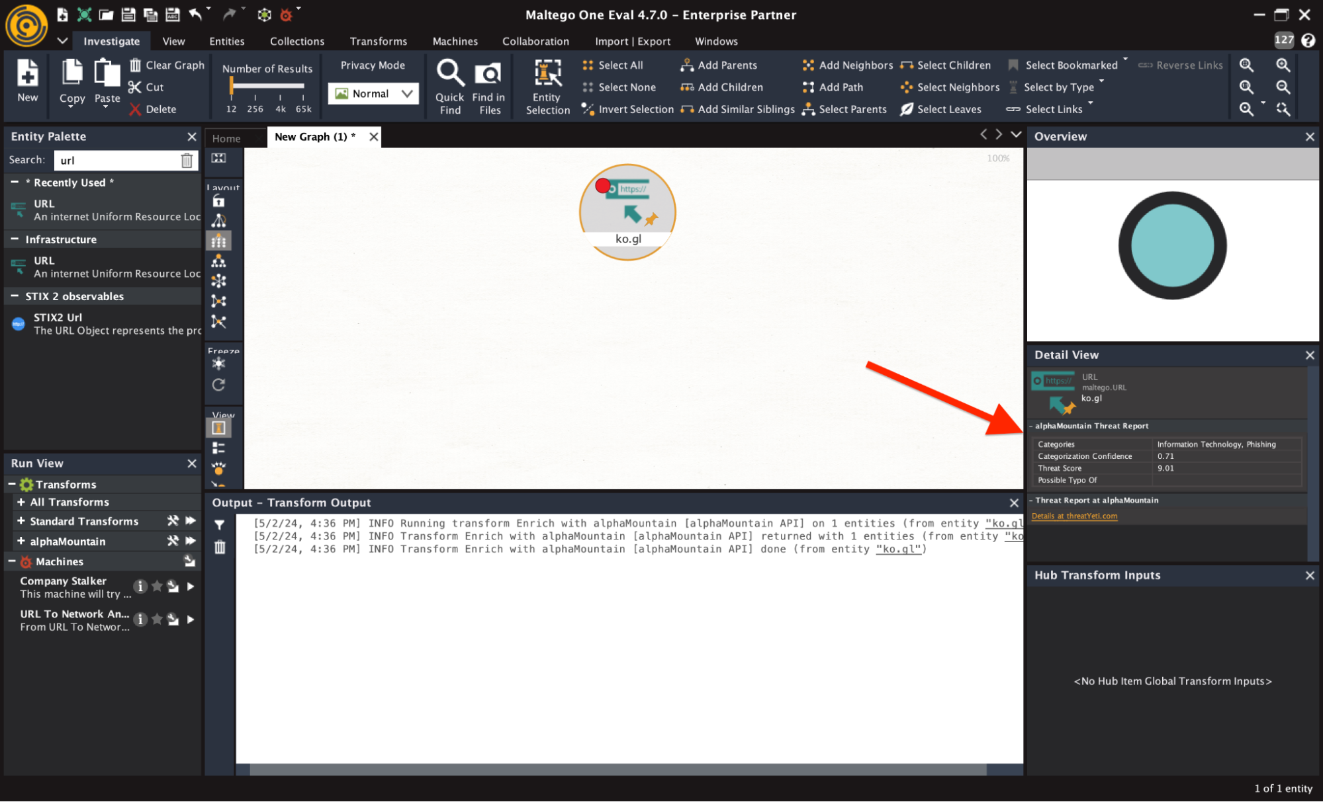Click the ko.gl URL entity on graph
The image size is (1323, 802).
(x=627, y=212)
